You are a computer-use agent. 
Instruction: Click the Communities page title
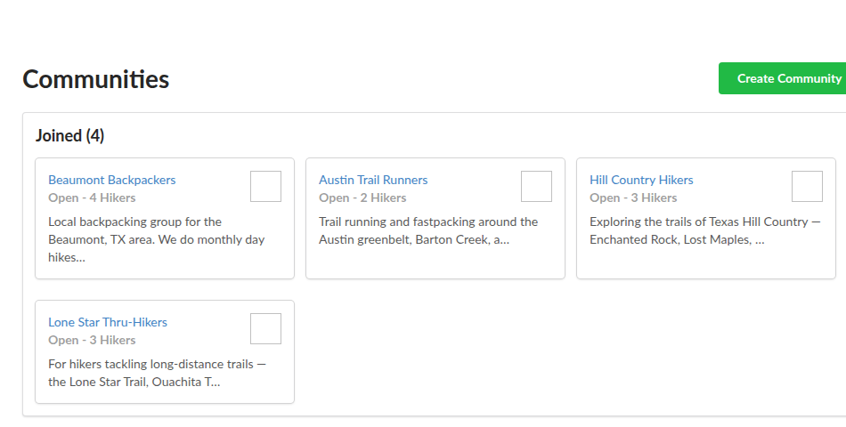click(x=96, y=79)
